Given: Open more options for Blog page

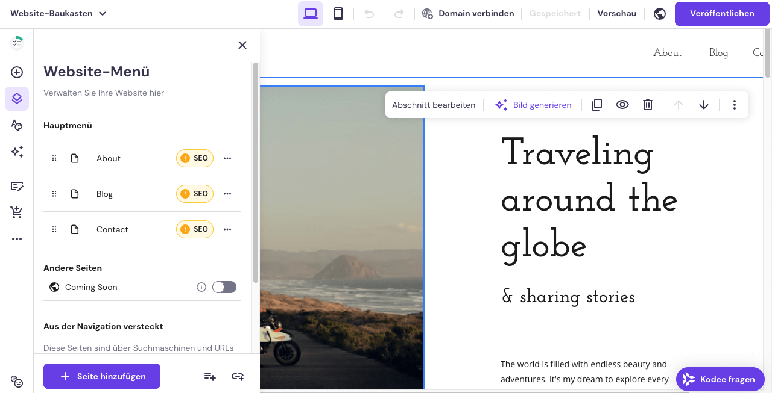Looking at the screenshot, I should pos(227,194).
